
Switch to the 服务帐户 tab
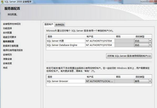click(49, 24)
